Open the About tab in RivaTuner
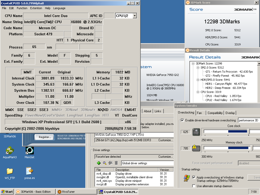Screen dimensions: 260x195 (x=148, y=111)
